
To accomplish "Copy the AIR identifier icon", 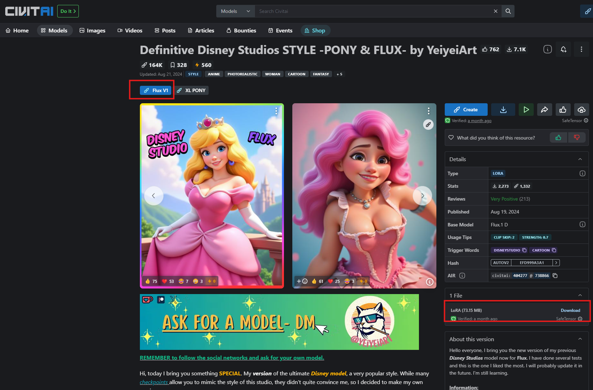I will (x=555, y=276).
